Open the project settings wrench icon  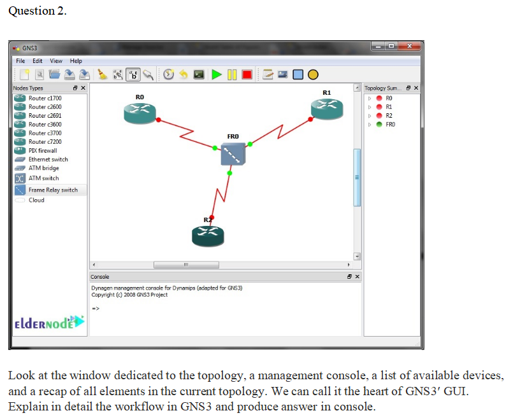(40, 75)
